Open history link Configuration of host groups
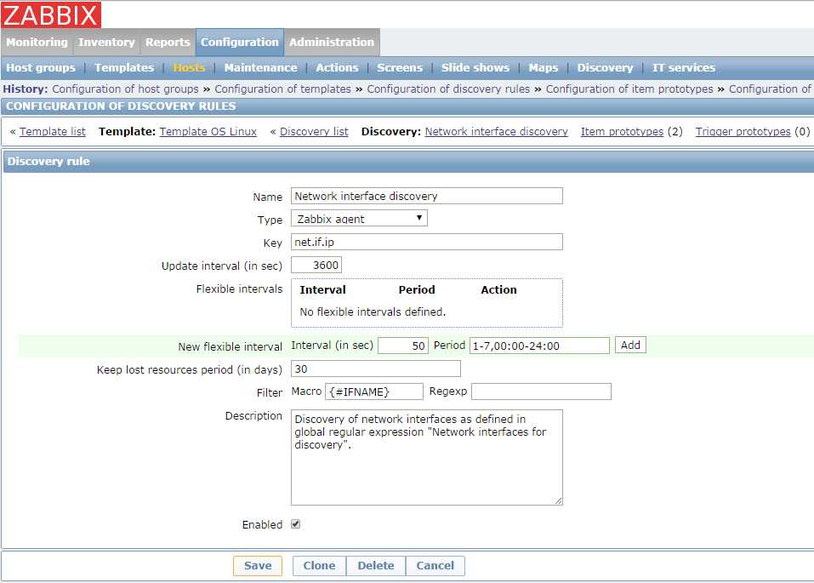Image resolution: width=814 pixels, height=583 pixels. 125,89
